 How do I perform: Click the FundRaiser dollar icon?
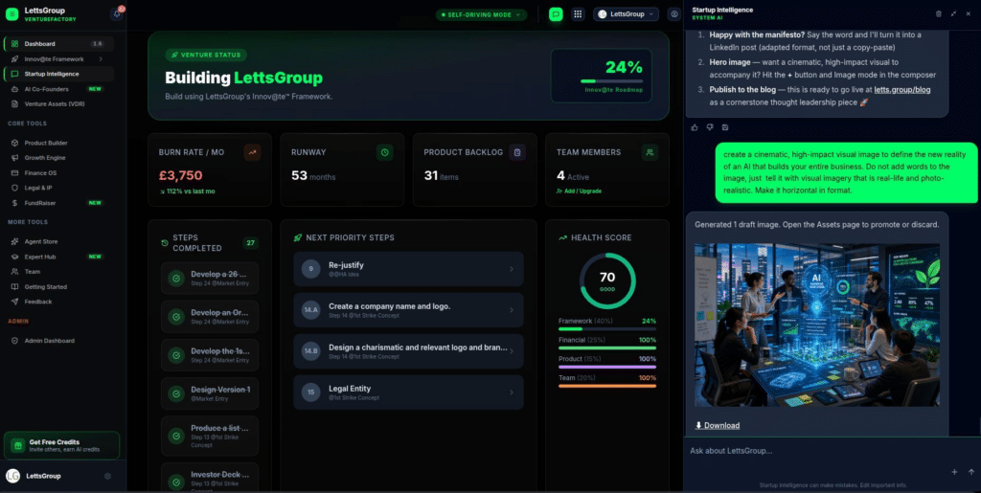point(14,203)
